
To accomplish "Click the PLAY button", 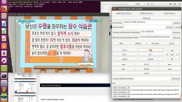I will coord(146,65).
